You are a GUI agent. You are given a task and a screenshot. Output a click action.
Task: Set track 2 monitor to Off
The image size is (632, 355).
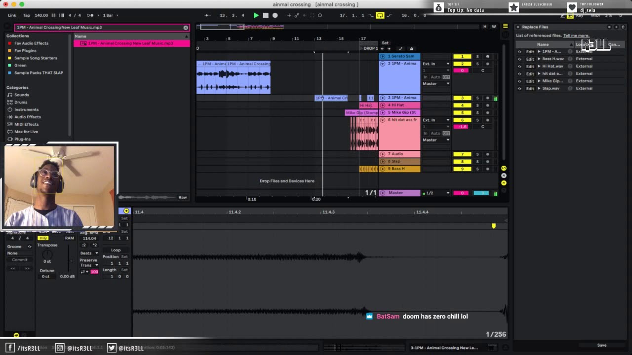tap(446, 77)
